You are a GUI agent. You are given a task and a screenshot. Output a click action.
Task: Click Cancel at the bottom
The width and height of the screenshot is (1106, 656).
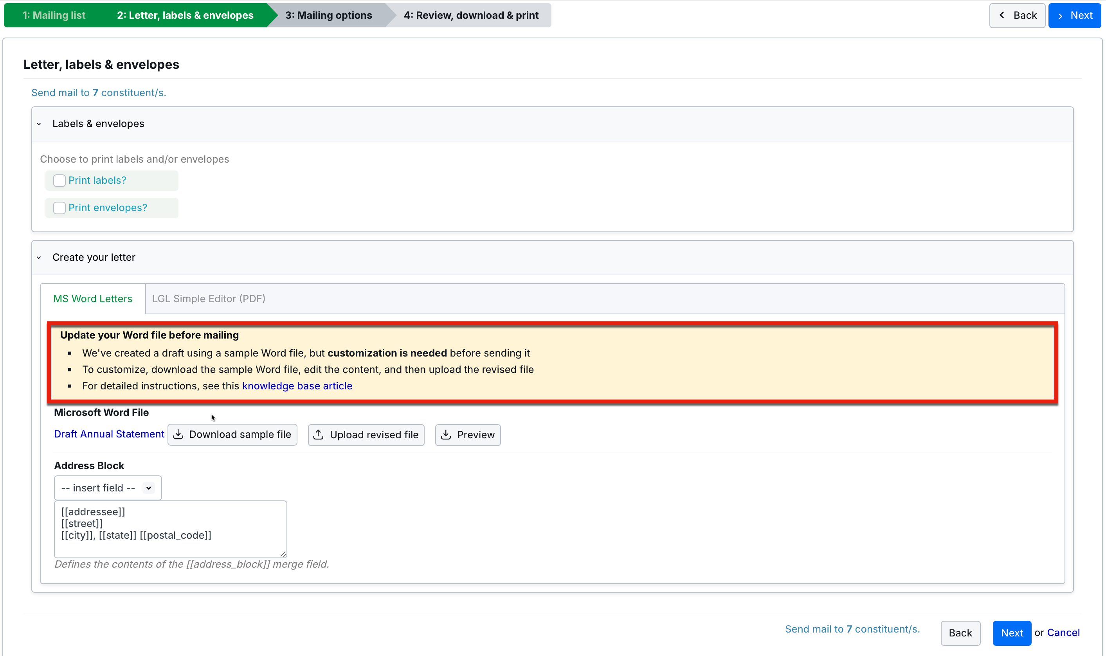click(x=1063, y=633)
